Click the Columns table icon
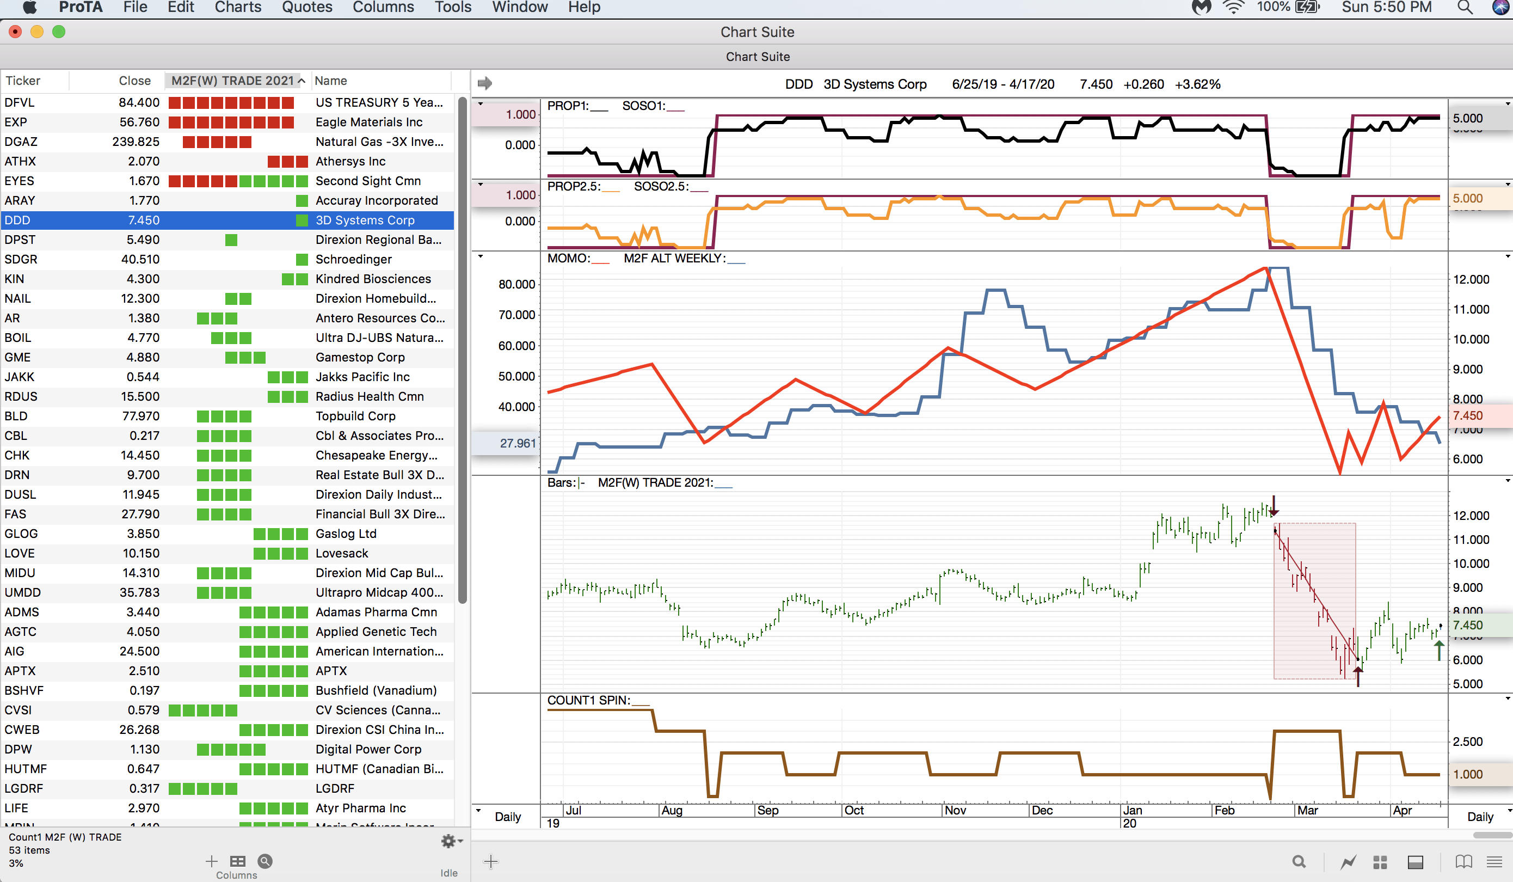Viewport: 1513px width, 882px height. 238,861
